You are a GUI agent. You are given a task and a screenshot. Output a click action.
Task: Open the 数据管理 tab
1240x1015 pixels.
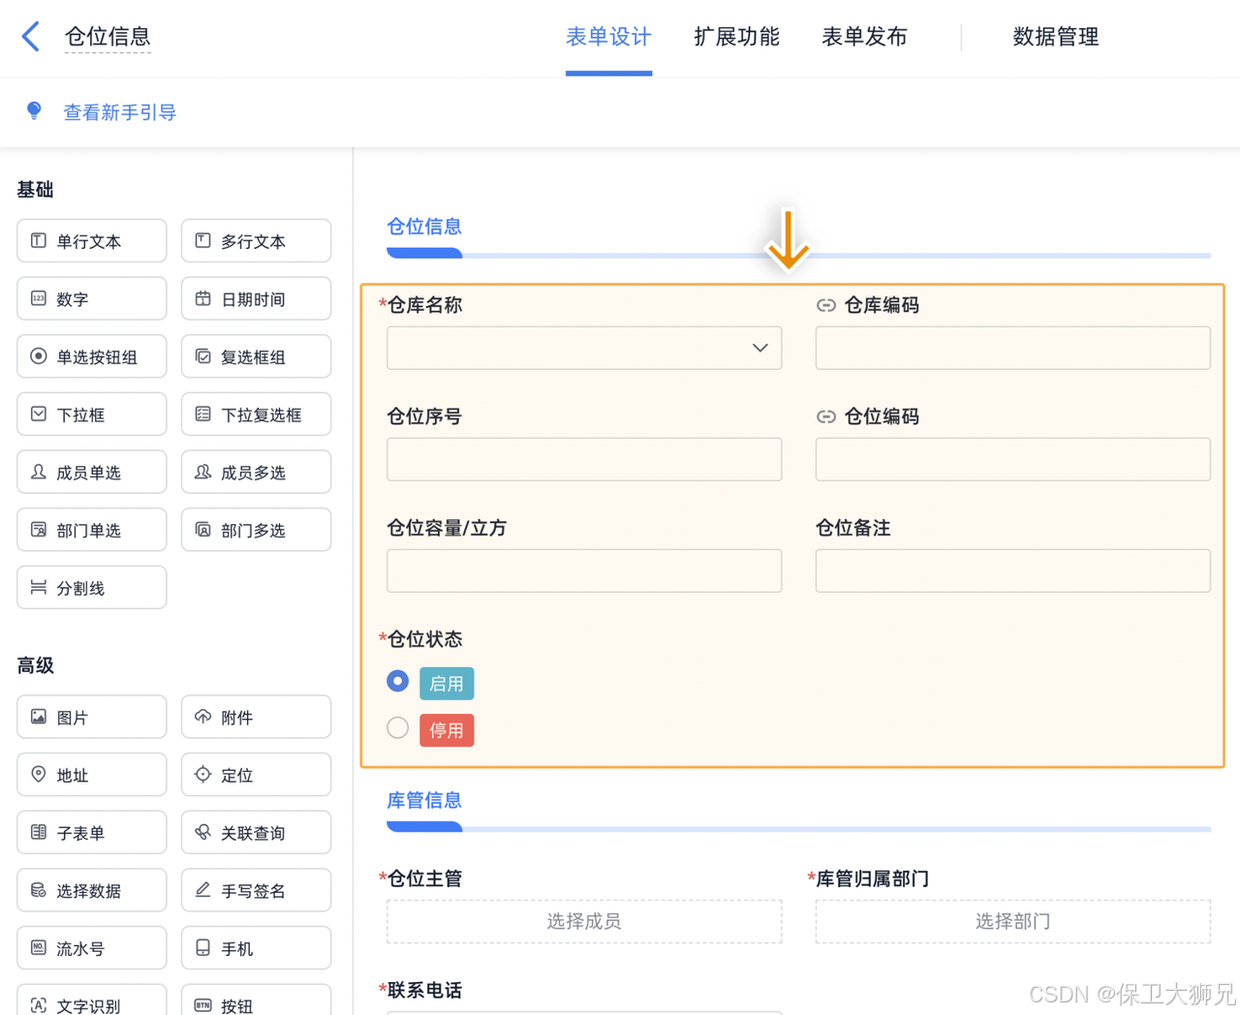pyautogui.click(x=1056, y=37)
